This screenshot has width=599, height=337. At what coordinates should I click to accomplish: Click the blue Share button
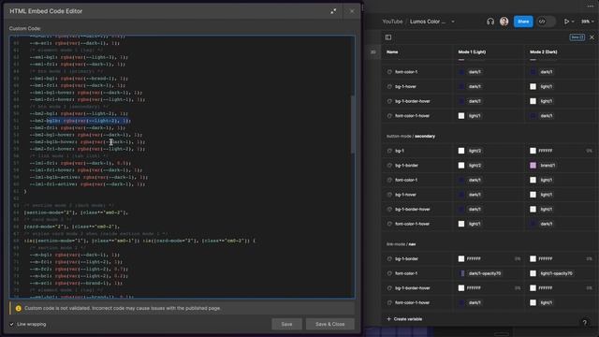(x=523, y=22)
